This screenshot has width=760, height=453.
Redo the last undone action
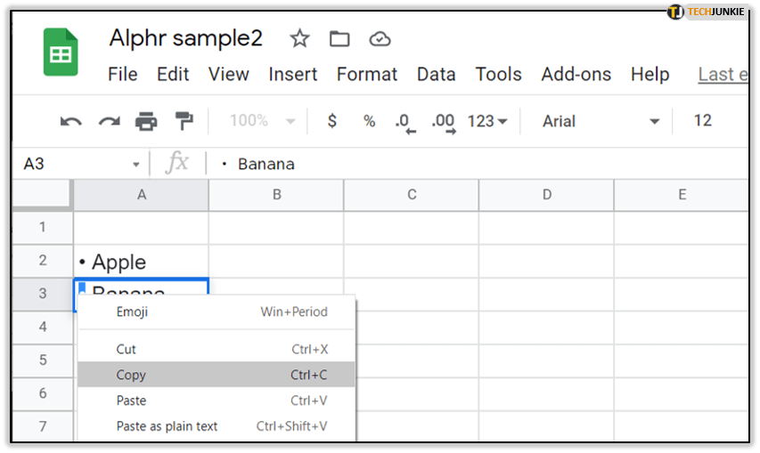[109, 121]
